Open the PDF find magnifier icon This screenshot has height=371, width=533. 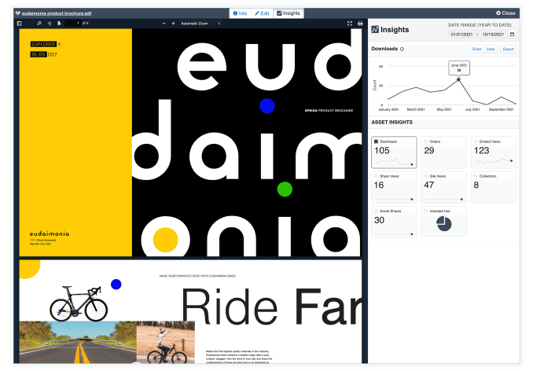(x=39, y=24)
